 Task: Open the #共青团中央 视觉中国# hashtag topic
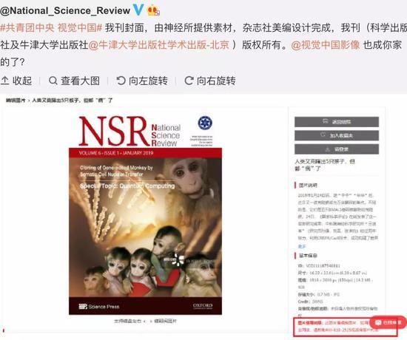51,27
